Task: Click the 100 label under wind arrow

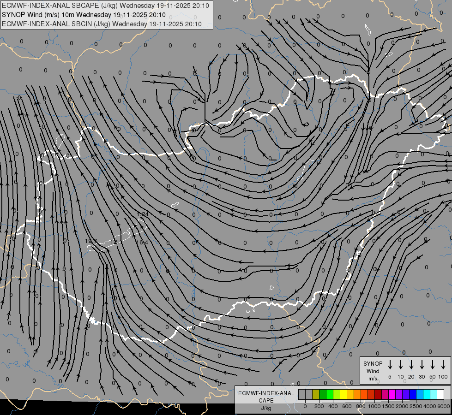Action: (443, 377)
